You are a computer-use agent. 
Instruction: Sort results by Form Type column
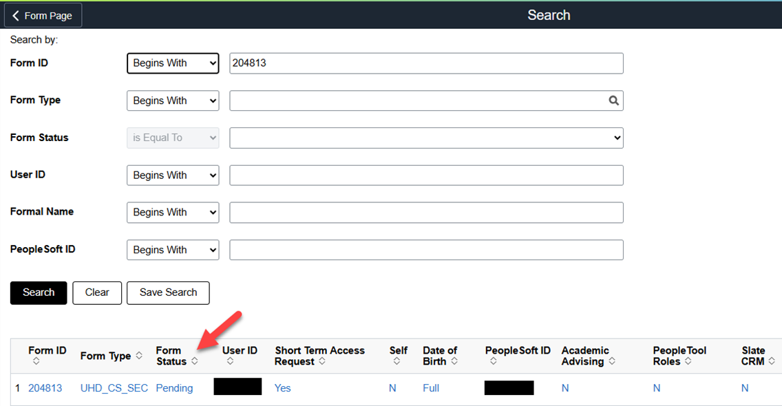coord(139,356)
